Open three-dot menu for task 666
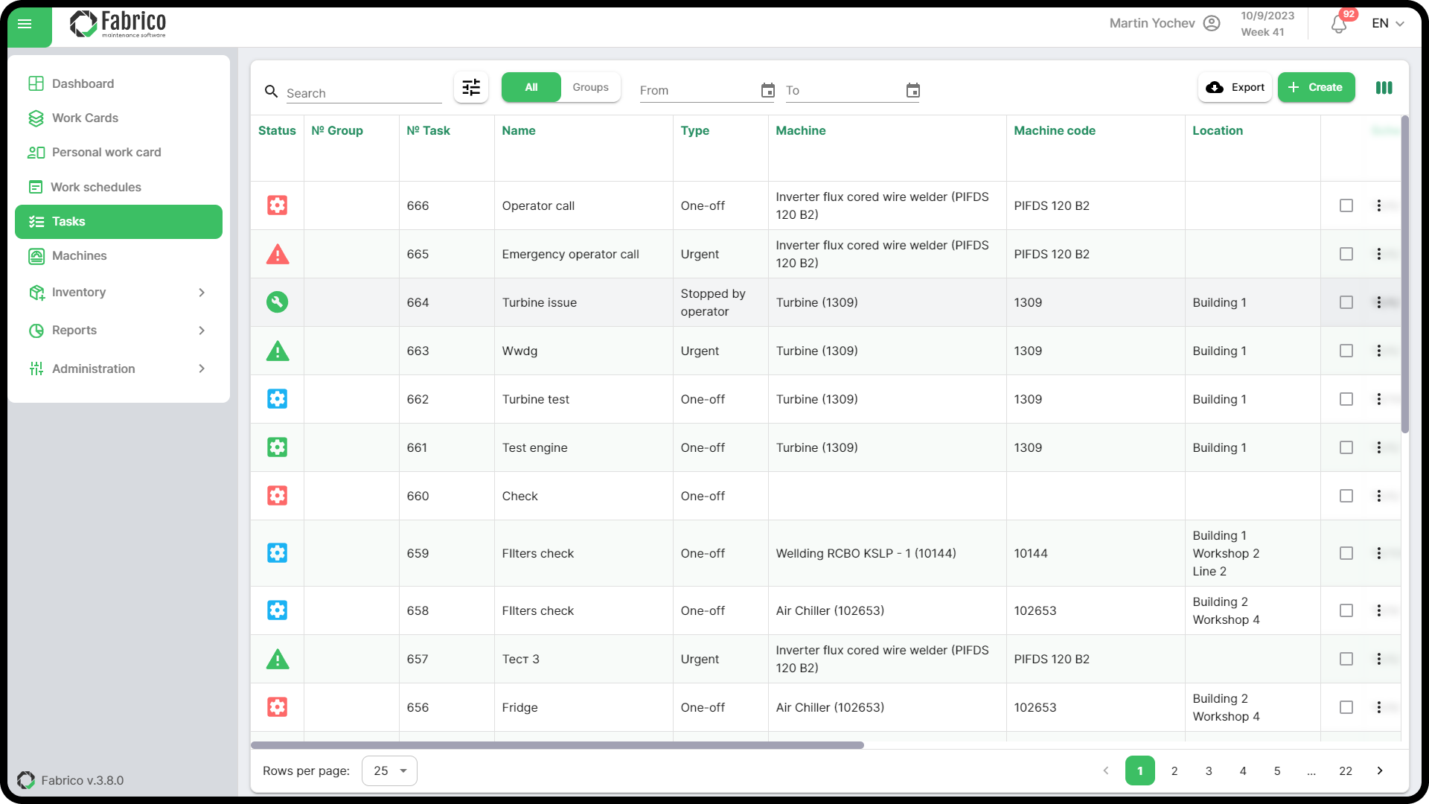 pos(1378,205)
